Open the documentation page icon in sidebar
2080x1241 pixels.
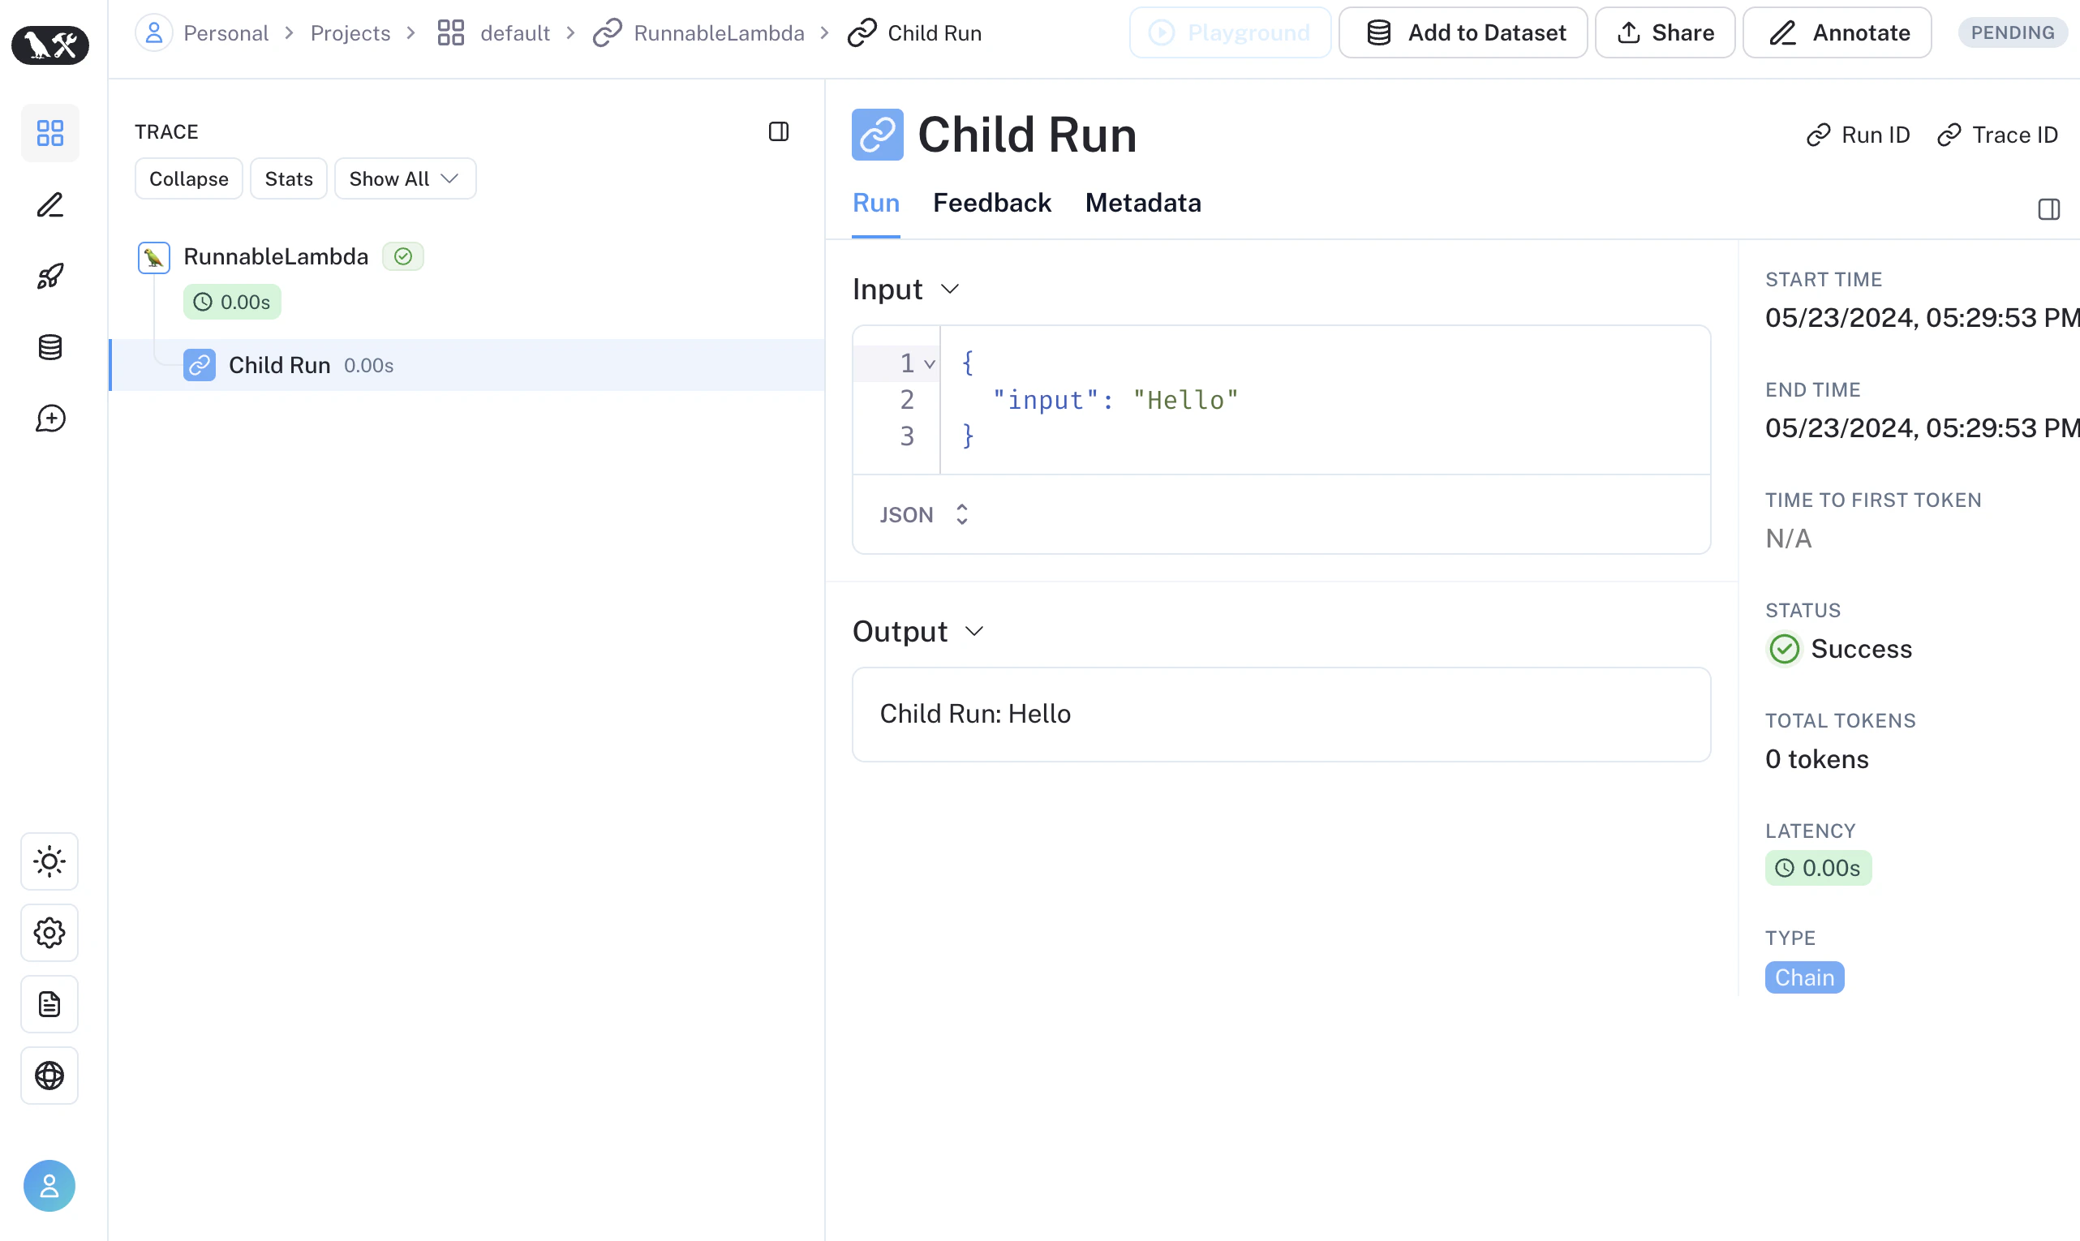click(x=49, y=1003)
